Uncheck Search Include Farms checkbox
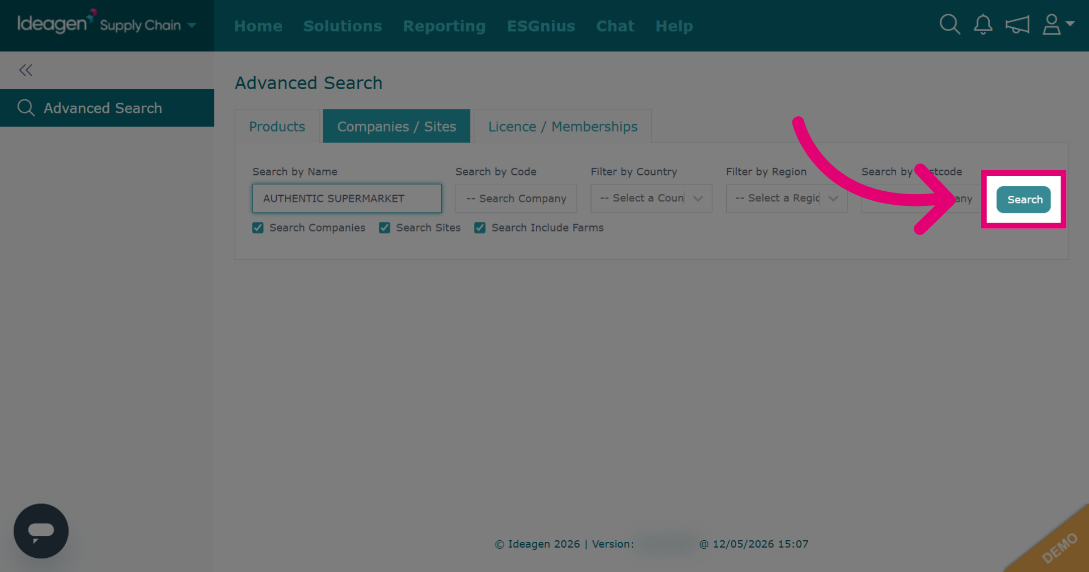 480,228
